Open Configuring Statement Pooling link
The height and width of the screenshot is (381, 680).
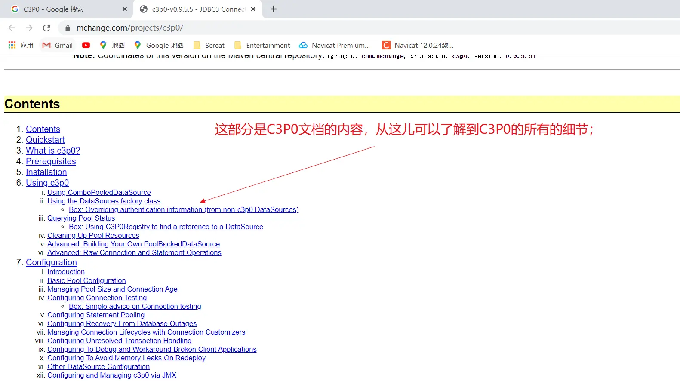click(x=96, y=315)
